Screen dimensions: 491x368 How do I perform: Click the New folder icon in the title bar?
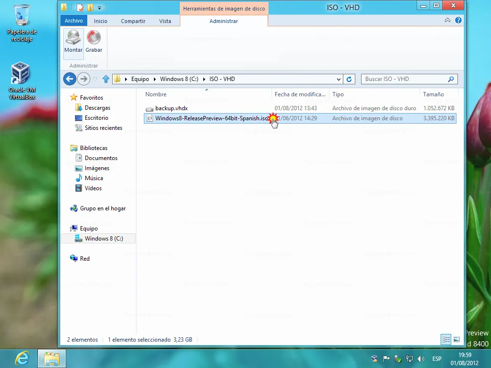click(90, 8)
